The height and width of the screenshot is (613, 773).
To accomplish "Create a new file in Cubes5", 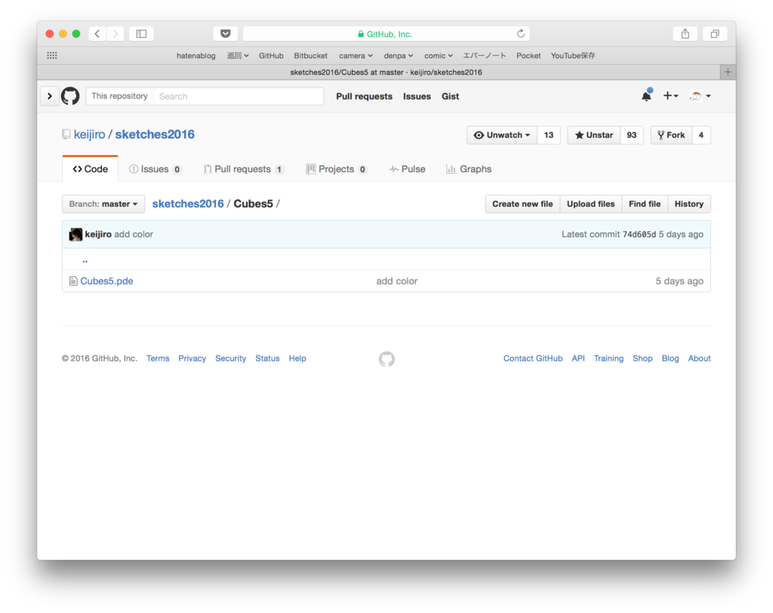I will (522, 204).
